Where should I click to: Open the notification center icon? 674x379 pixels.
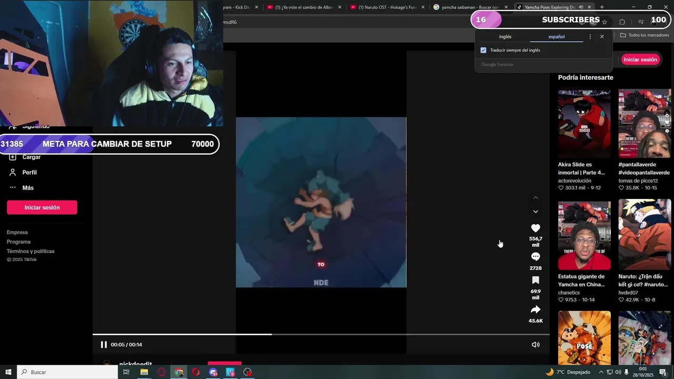[x=663, y=372]
